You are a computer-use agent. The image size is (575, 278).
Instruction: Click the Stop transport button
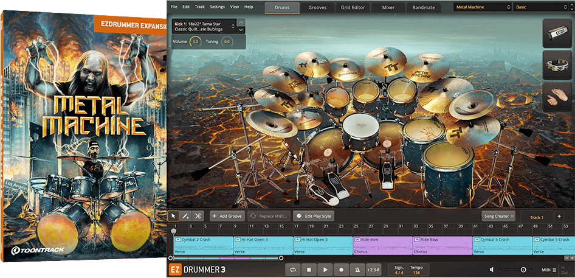309,269
